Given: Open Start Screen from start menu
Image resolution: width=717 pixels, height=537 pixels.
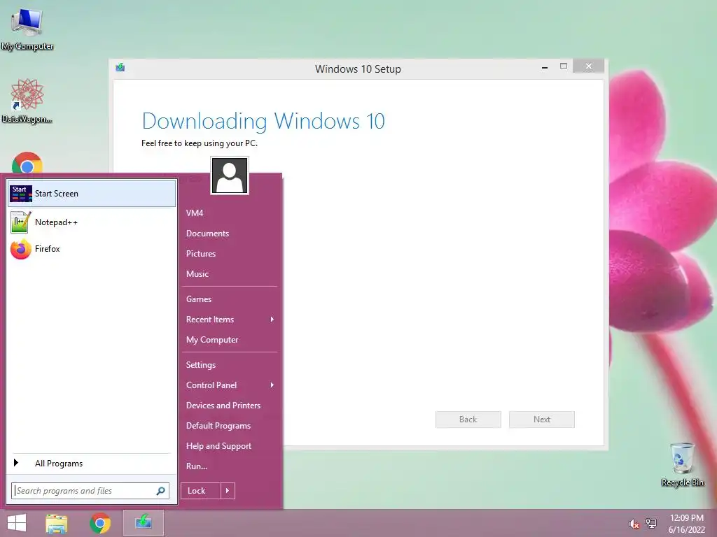Looking at the screenshot, I should pos(92,194).
